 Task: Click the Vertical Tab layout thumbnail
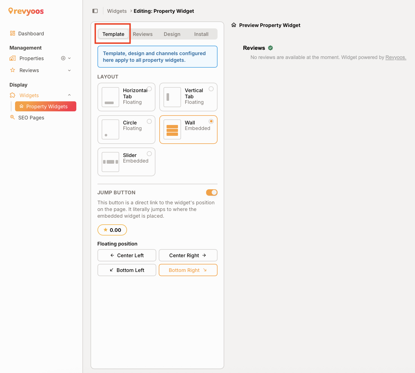[172, 97]
